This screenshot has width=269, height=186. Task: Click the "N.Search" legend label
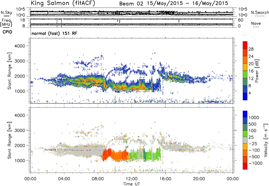[260, 12]
